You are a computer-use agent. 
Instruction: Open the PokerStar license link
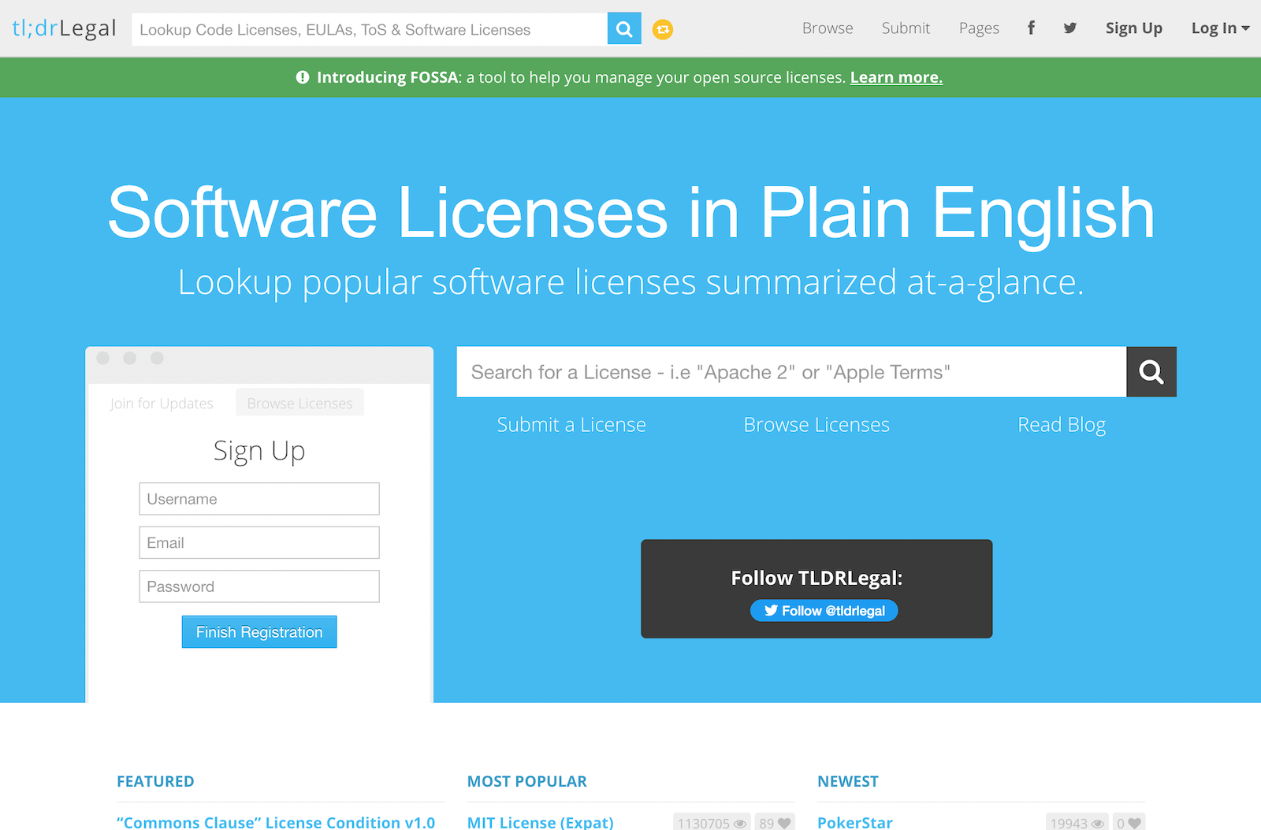point(855,822)
